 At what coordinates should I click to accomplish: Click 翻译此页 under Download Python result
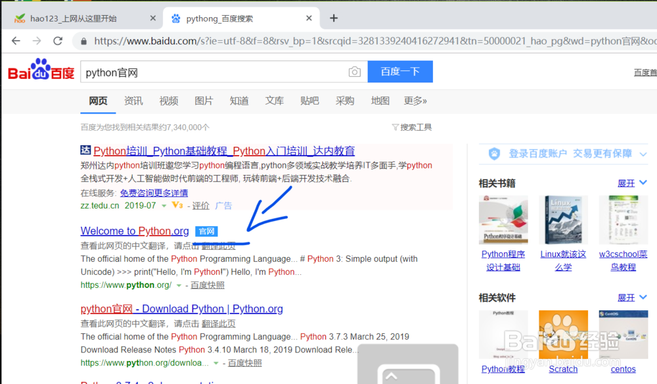tap(218, 324)
